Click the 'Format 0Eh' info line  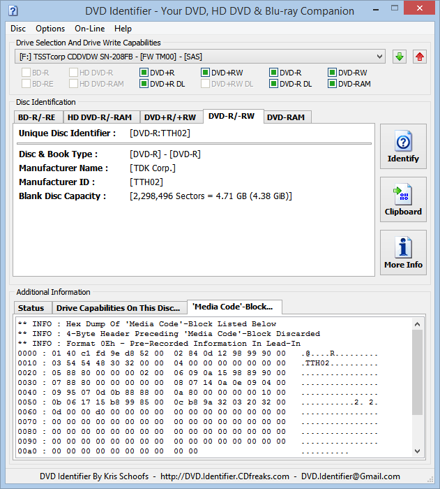pos(159,344)
